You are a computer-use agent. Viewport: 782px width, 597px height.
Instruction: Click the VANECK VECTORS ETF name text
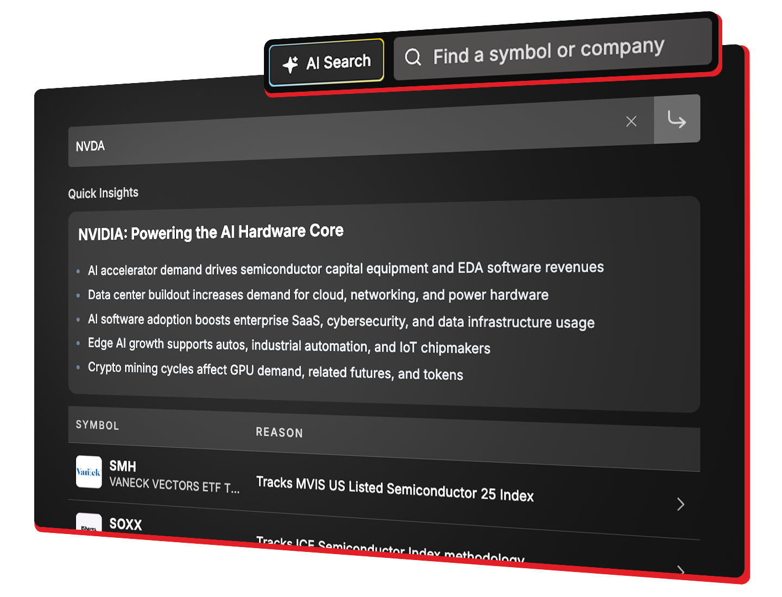[x=174, y=485]
